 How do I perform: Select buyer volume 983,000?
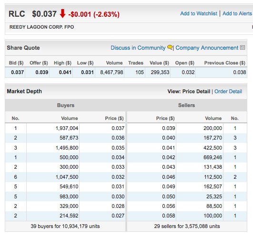pos(69,196)
